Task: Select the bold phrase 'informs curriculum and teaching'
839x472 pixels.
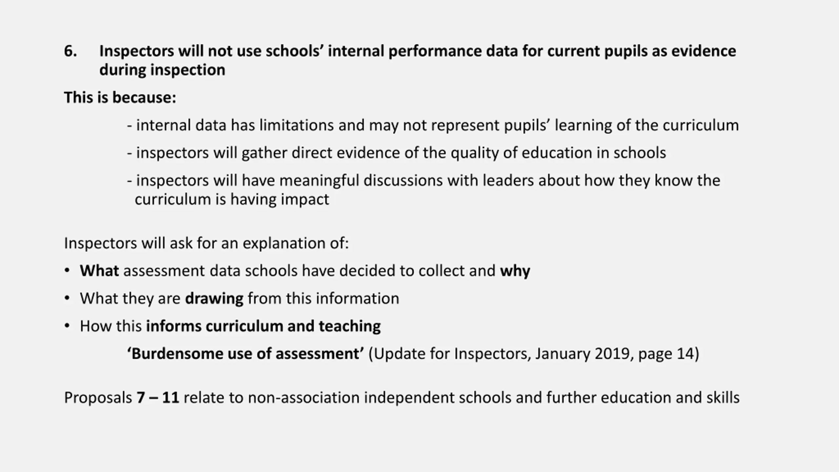Action: click(x=263, y=326)
